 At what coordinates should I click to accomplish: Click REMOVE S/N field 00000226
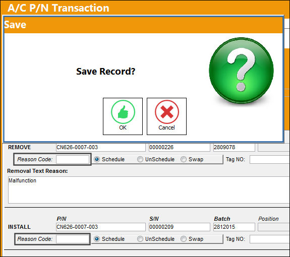click(179, 147)
